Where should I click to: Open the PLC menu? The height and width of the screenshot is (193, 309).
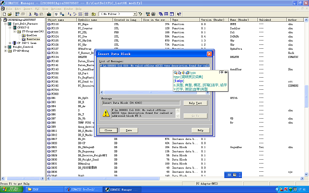pyautogui.click(x=37, y=9)
